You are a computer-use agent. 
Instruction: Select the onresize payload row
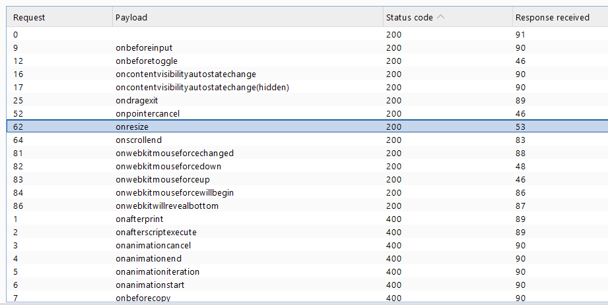click(308, 126)
